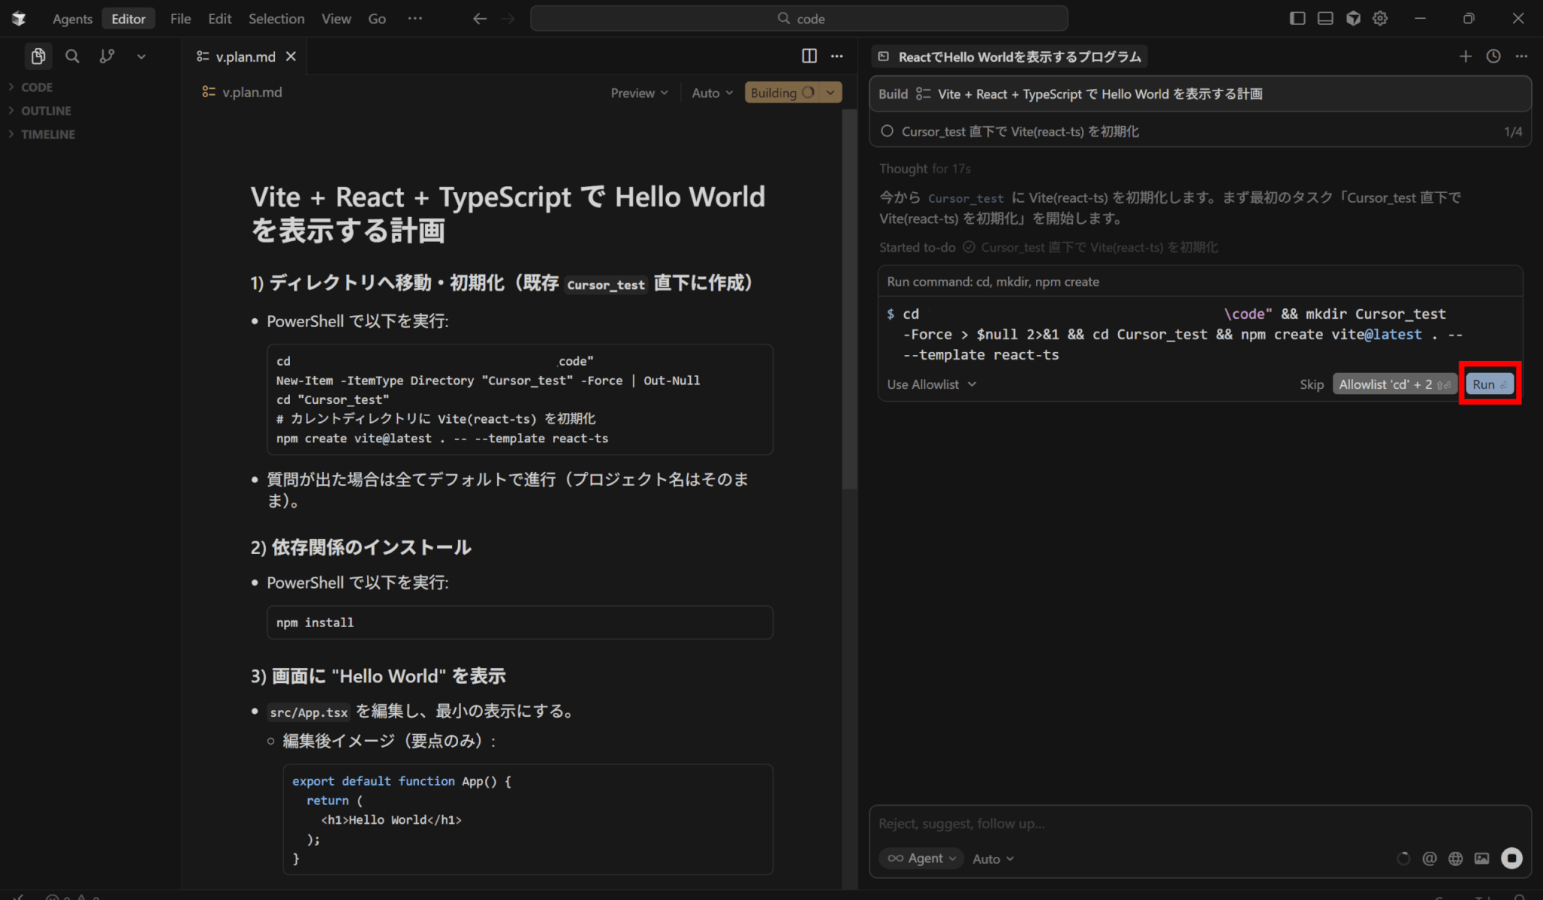This screenshot has width=1543, height=900.
Task: Open the Source Control branch icon
Action: point(107,57)
